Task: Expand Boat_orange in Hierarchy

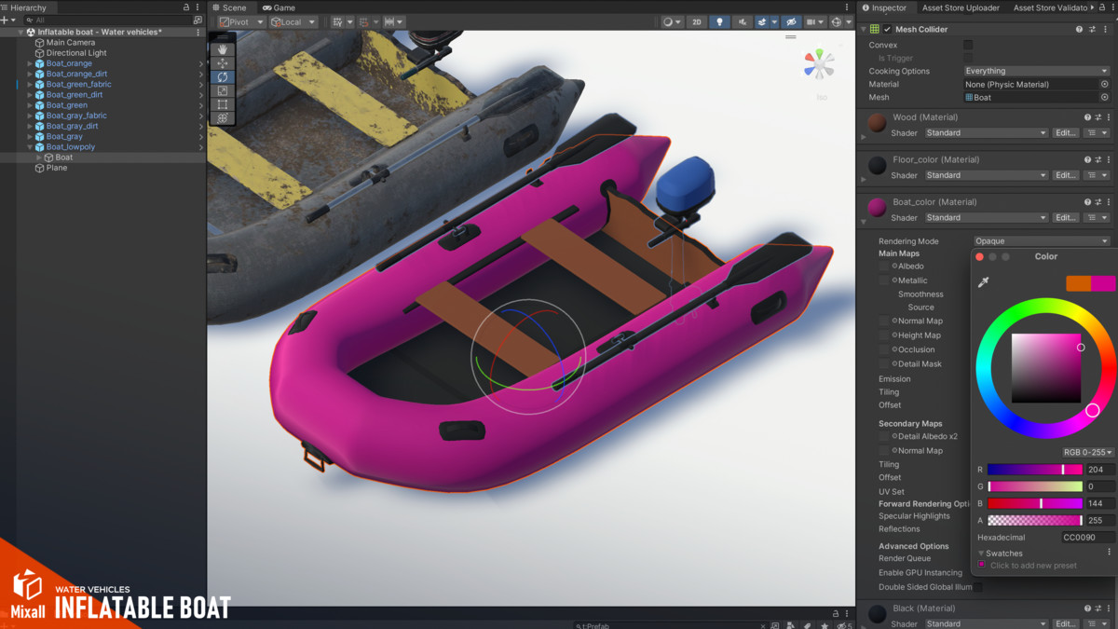Action: [30, 63]
